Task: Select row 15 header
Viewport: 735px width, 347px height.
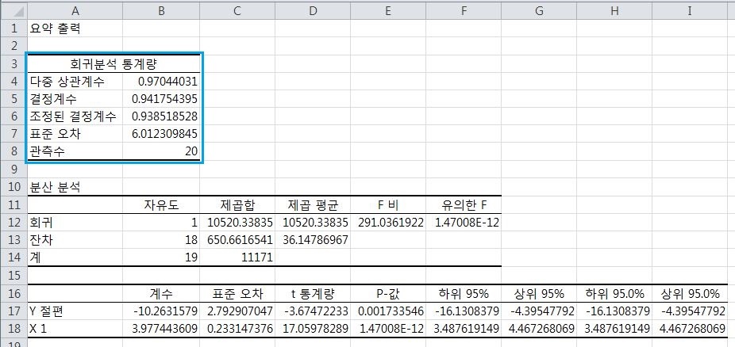Action: (x=13, y=275)
